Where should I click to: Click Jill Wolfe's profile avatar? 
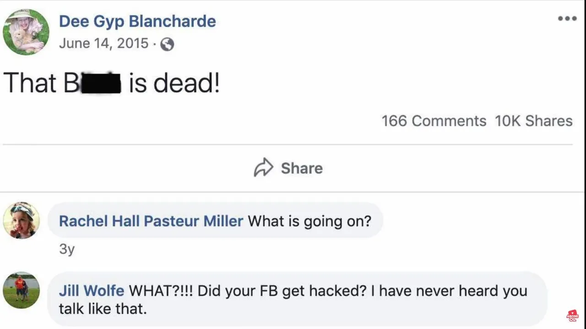[x=22, y=290]
